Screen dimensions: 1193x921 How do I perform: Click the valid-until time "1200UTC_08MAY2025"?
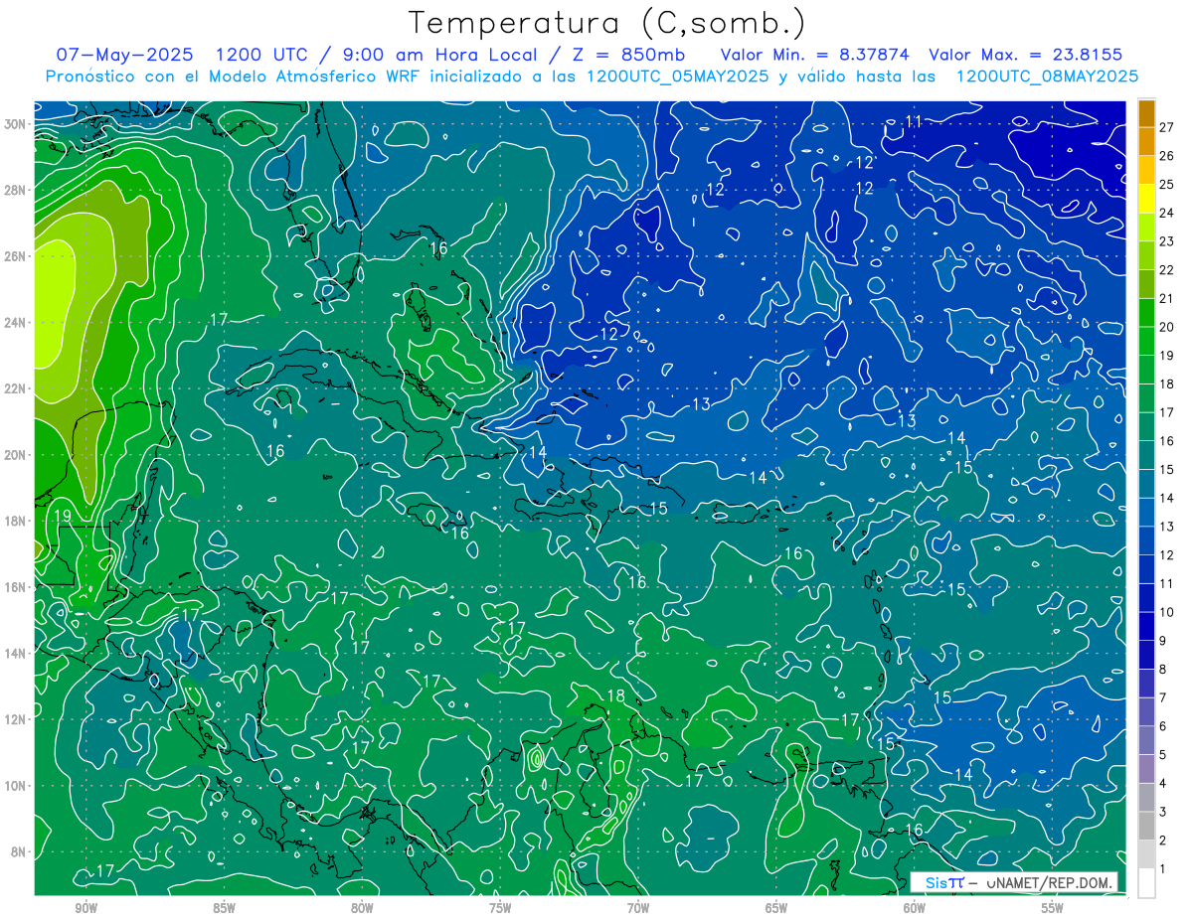[1047, 76]
